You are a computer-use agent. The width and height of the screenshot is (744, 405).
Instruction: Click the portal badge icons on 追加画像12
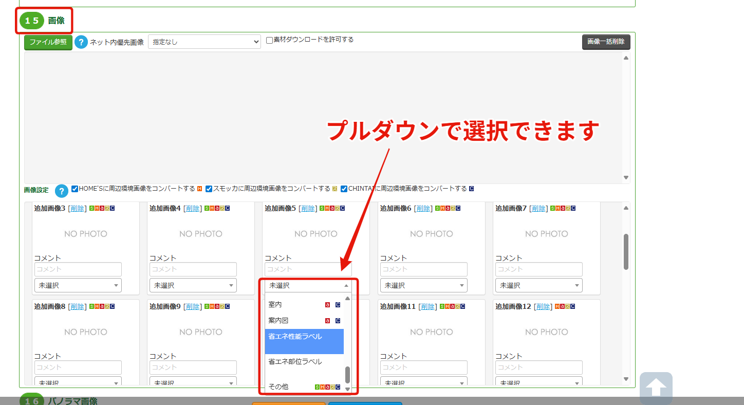(x=565, y=306)
